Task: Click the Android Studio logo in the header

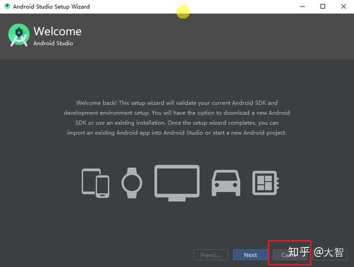Action: [19, 35]
